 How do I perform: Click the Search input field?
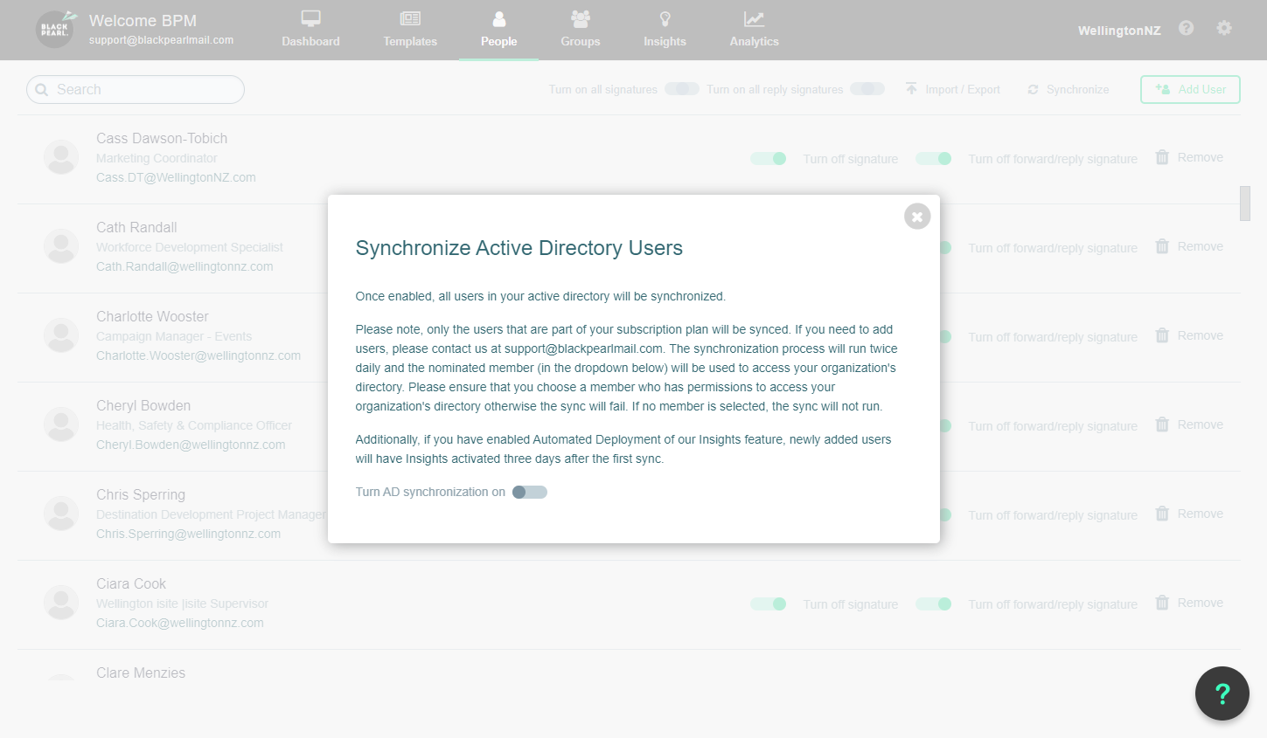click(x=135, y=89)
